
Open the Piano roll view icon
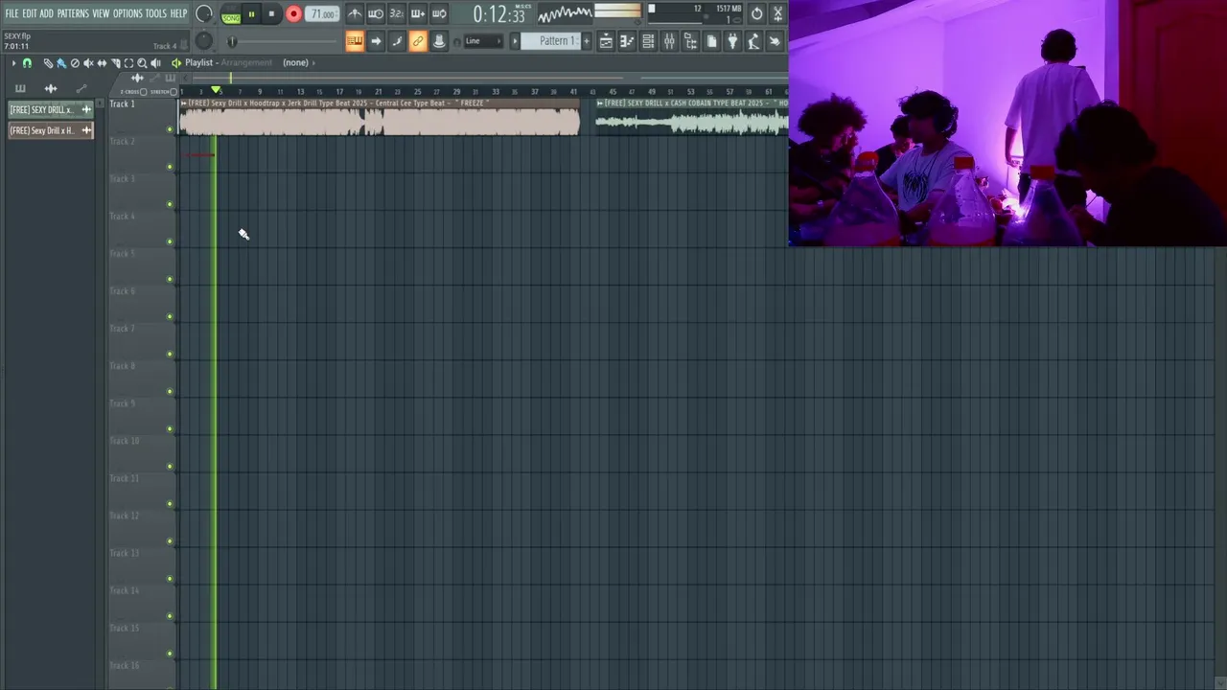point(627,41)
